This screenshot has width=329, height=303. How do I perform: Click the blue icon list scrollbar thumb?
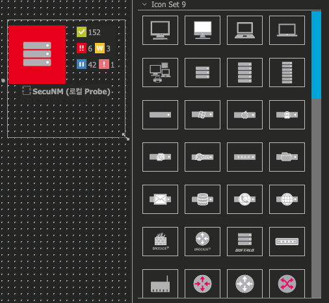pyautogui.click(x=316, y=55)
